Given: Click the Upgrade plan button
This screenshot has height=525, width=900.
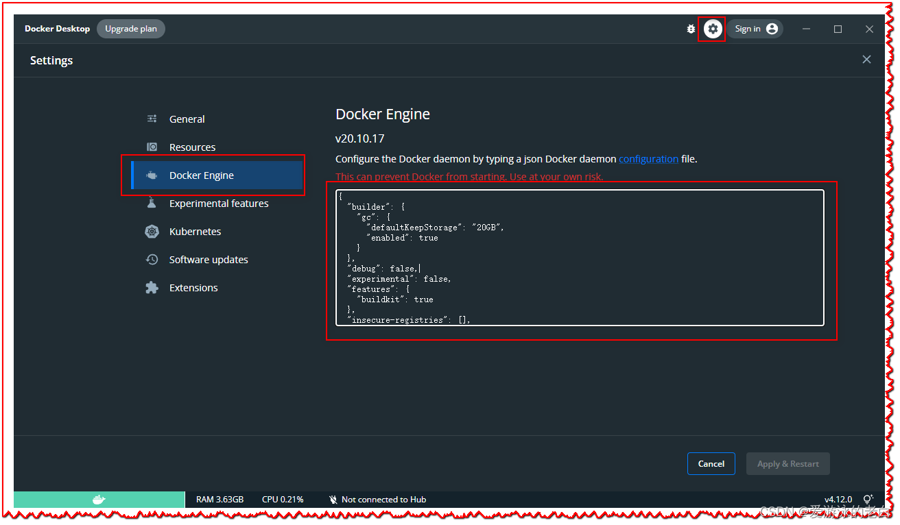Looking at the screenshot, I should (131, 29).
